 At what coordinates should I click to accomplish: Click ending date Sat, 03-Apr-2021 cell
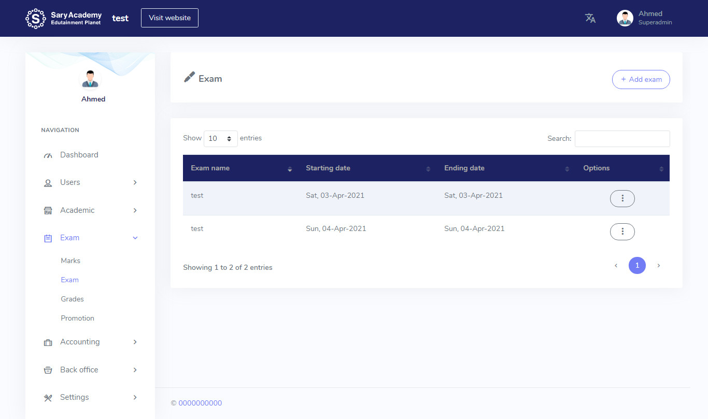coord(474,195)
